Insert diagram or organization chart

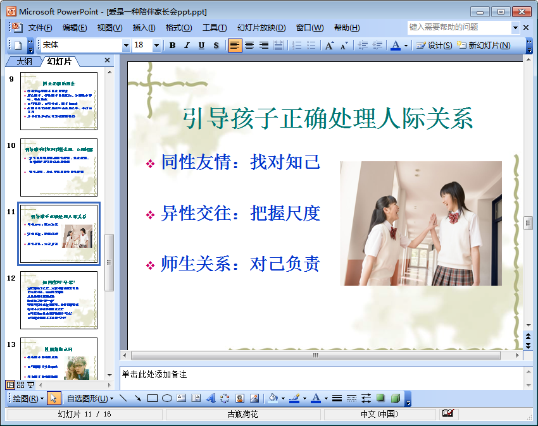[x=225, y=398]
